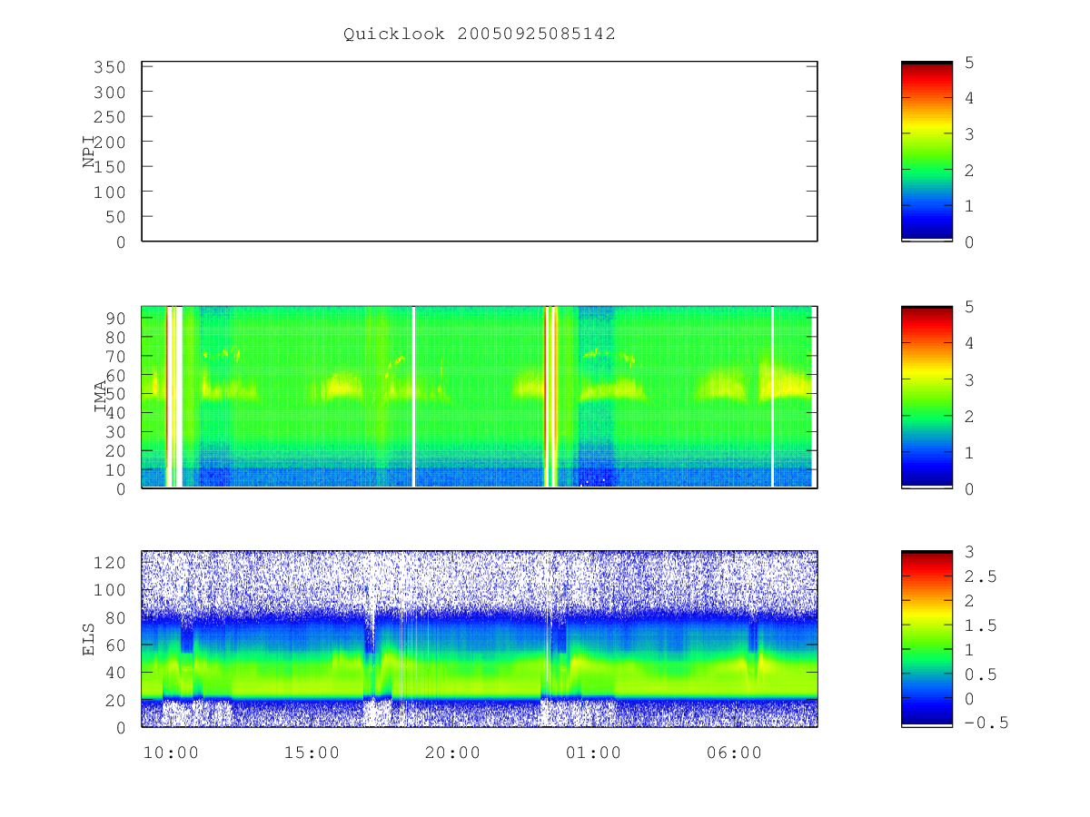Click the ELS panel color bar
The height and width of the screenshot is (817, 1090).
coord(926,639)
